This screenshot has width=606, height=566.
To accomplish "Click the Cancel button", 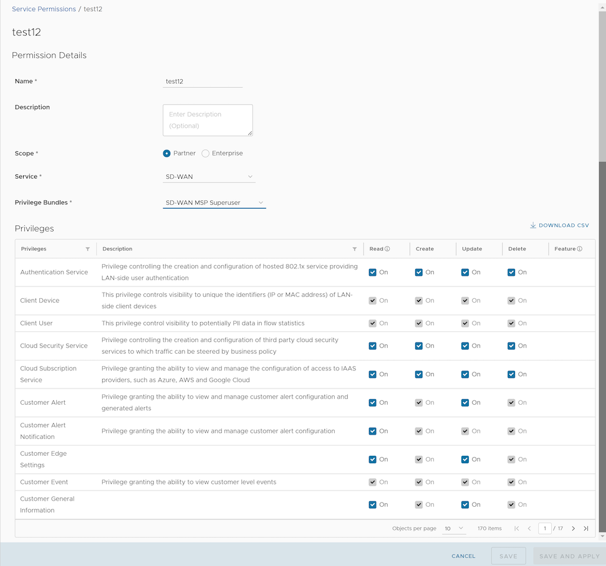I will click(x=463, y=556).
